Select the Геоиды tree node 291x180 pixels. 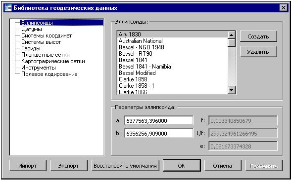(x=31, y=48)
